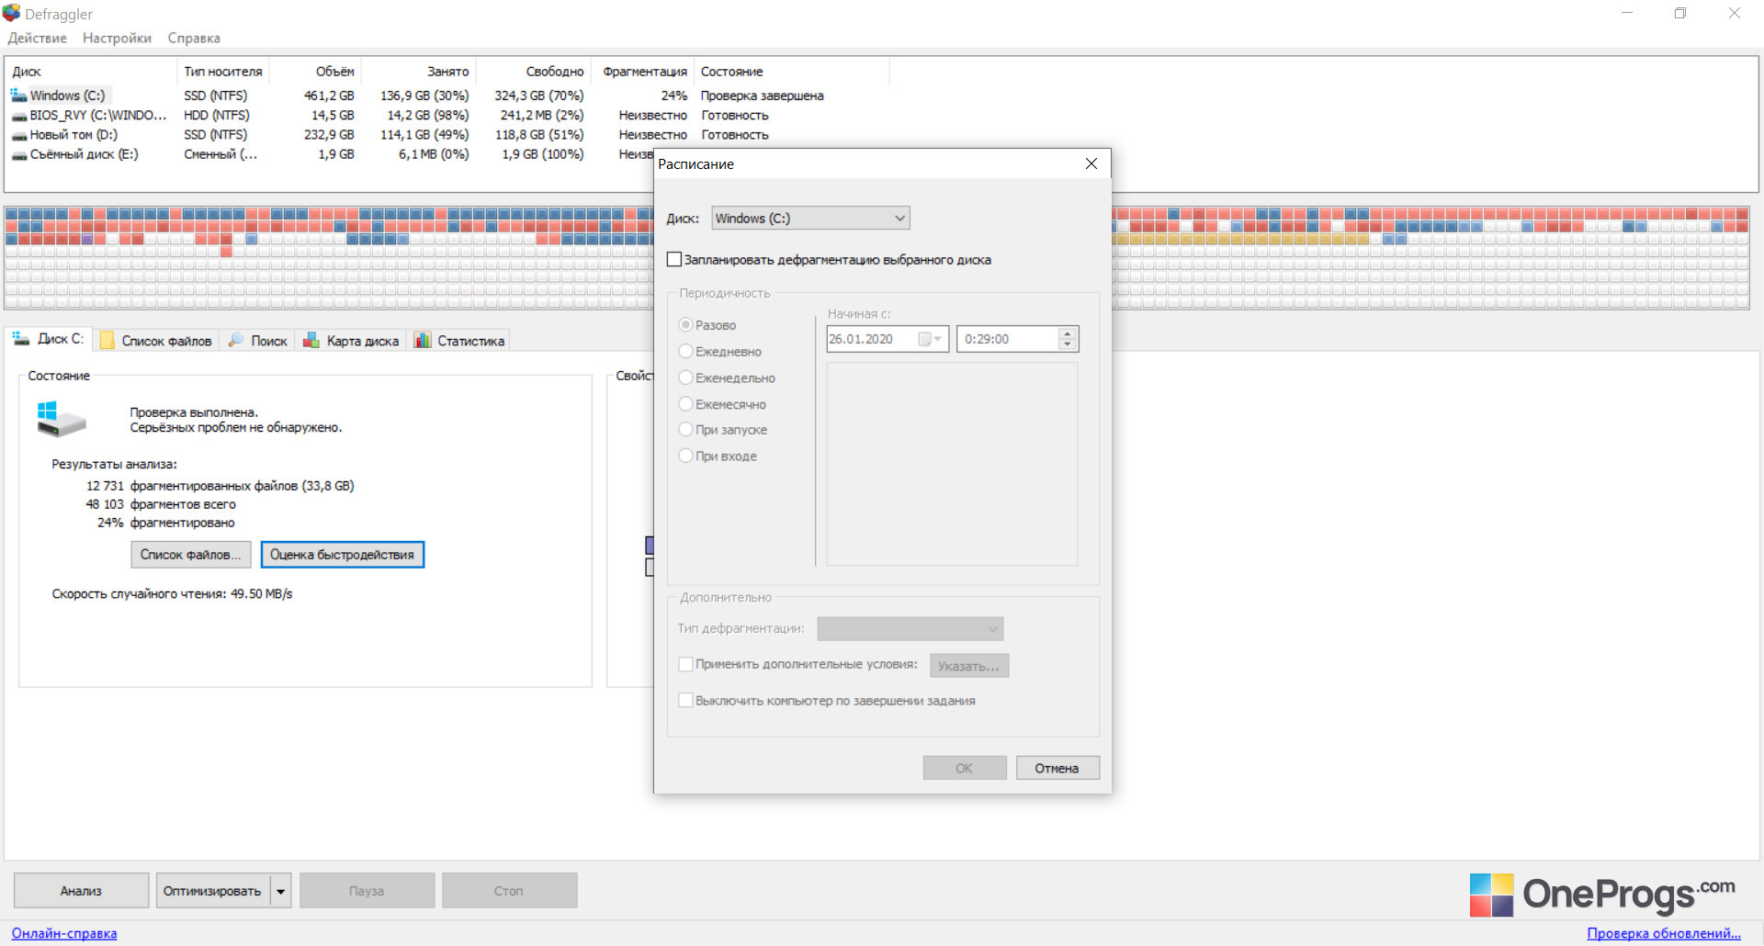Click the Пауза button

click(x=367, y=891)
